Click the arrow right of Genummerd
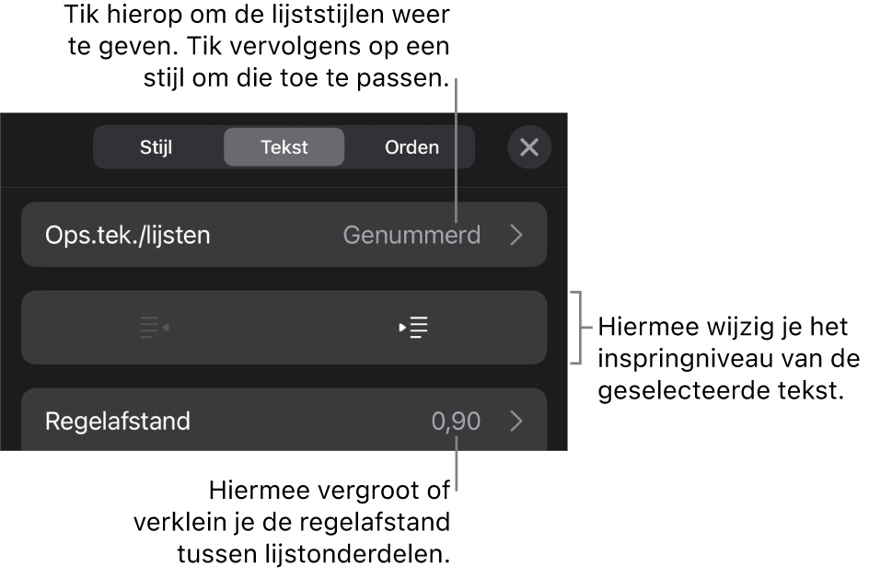This screenshot has width=869, height=578. tap(516, 236)
